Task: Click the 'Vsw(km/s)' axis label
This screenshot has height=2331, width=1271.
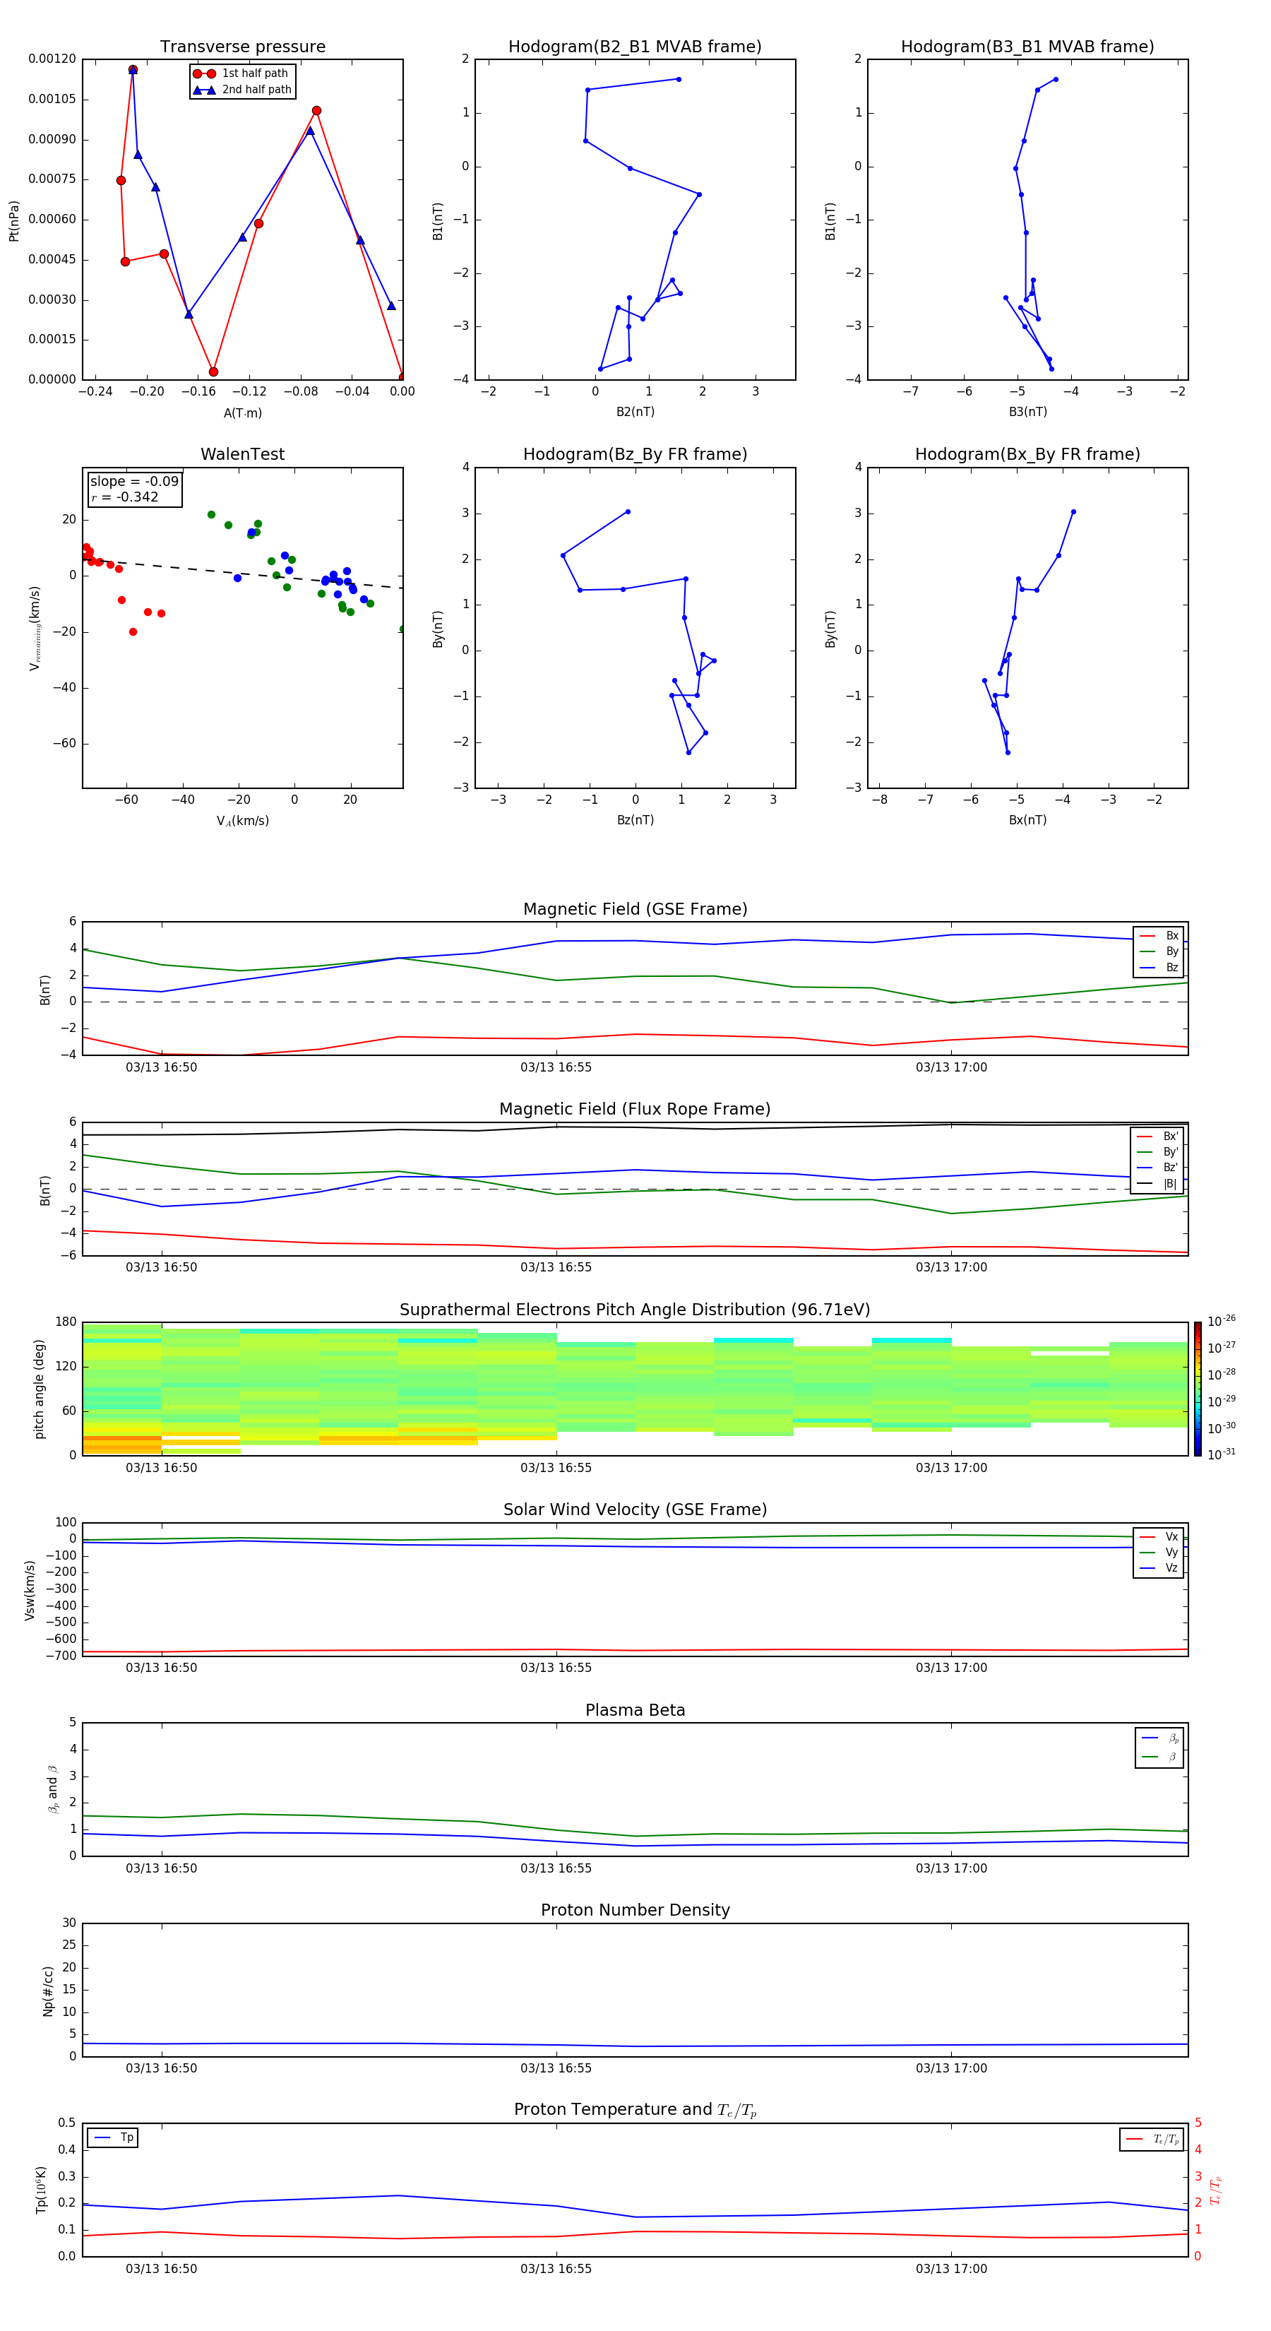Action: [30, 1590]
